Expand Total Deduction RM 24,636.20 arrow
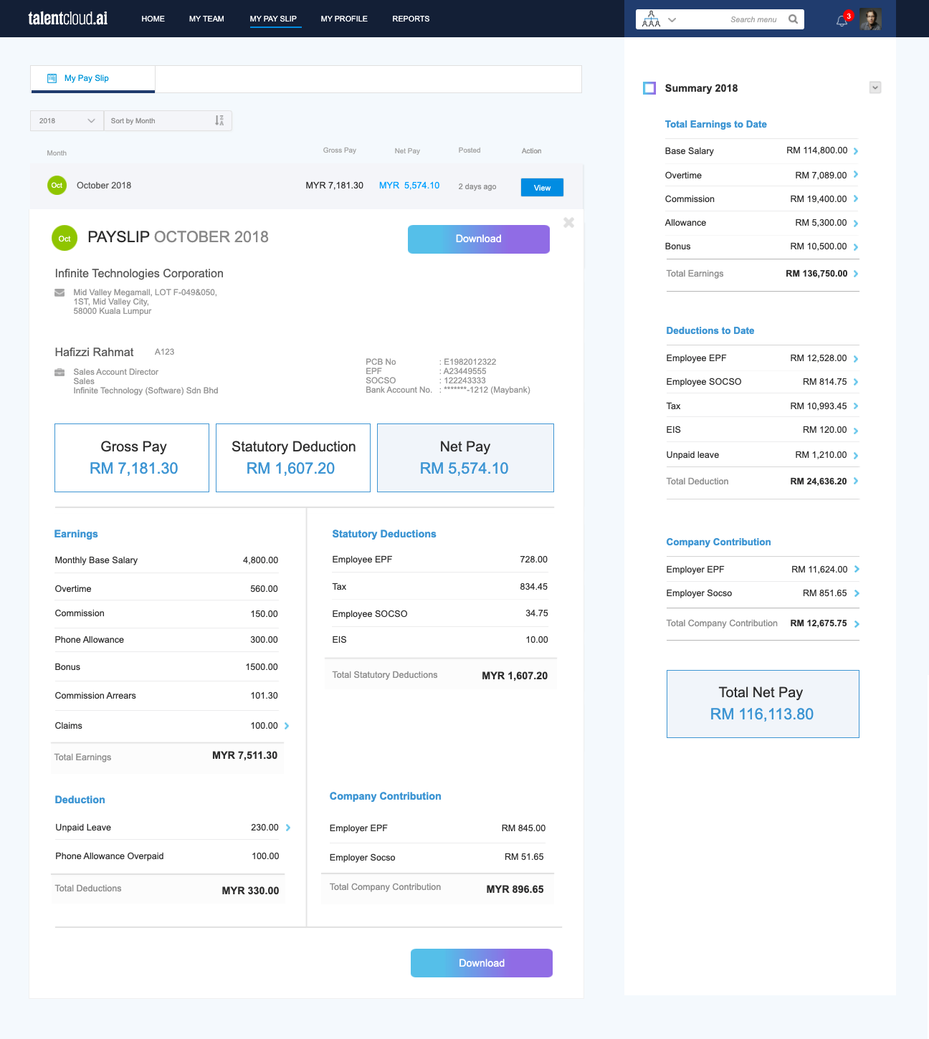929x1039 pixels. 856,482
